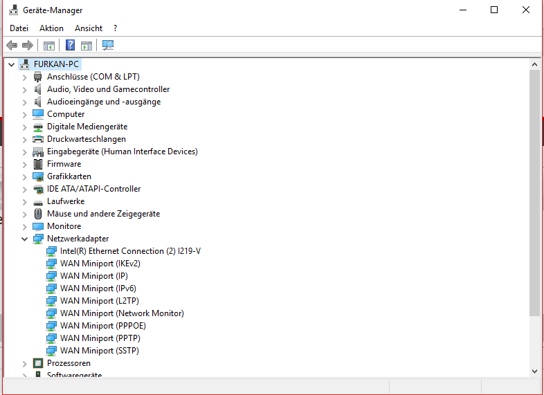The width and height of the screenshot is (544, 395).
Task: Click the Computer category monitor icon
Action: pyautogui.click(x=38, y=113)
